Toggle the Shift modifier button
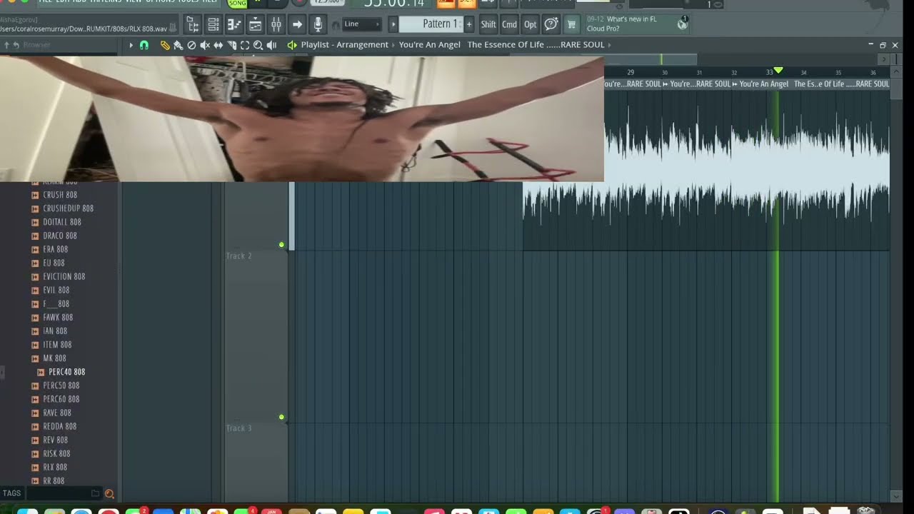This screenshot has width=914, height=514. tap(488, 24)
